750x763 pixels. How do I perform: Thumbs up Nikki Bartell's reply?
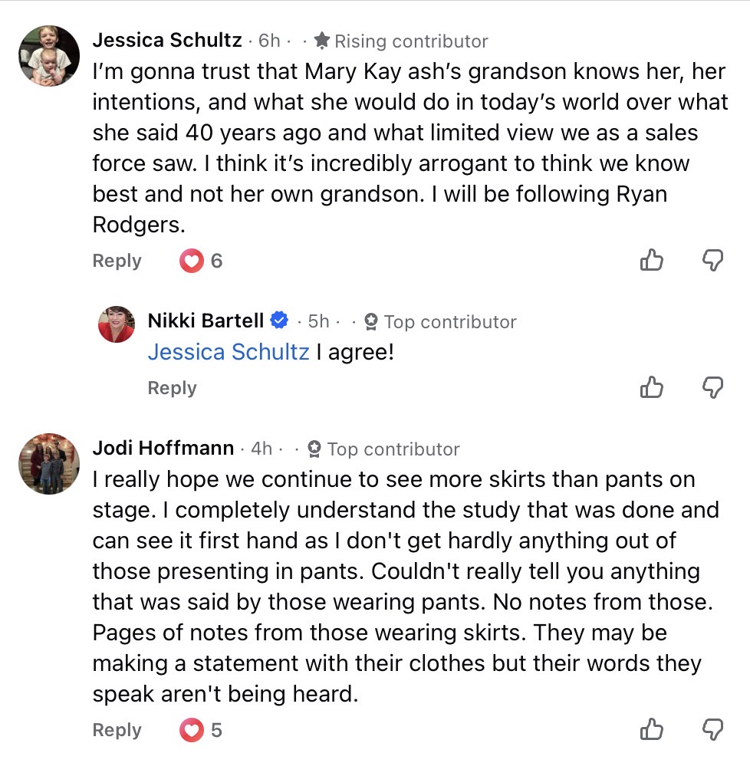pos(651,388)
